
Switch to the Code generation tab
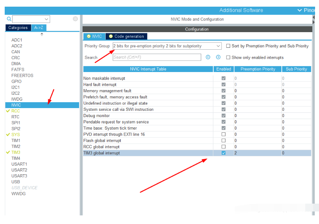point(126,36)
